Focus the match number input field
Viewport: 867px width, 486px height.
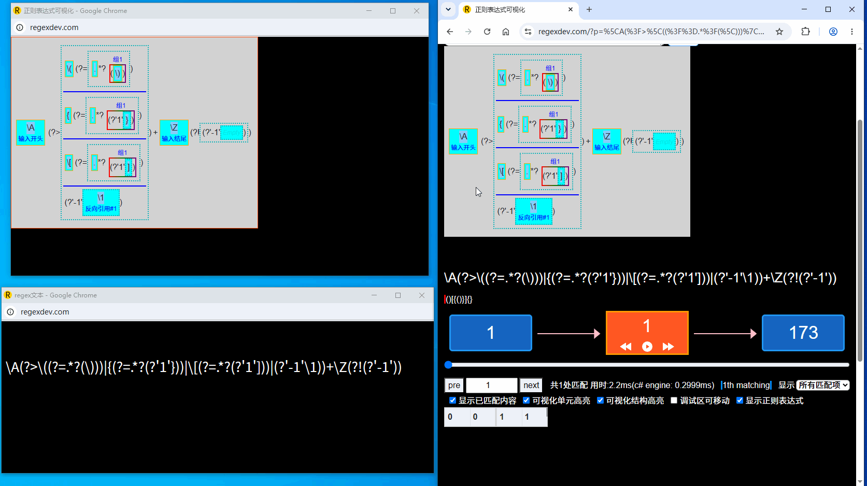[492, 385]
